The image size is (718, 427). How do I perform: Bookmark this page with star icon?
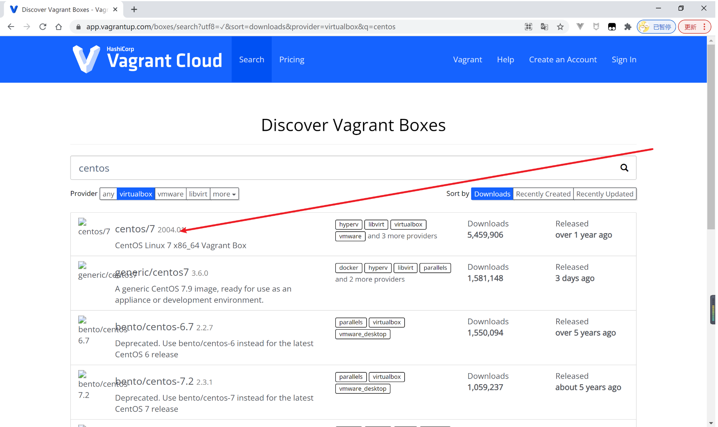pyautogui.click(x=560, y=27)
